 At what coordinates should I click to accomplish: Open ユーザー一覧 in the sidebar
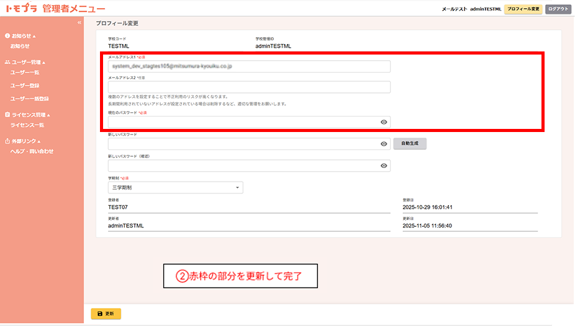[25, 73]
